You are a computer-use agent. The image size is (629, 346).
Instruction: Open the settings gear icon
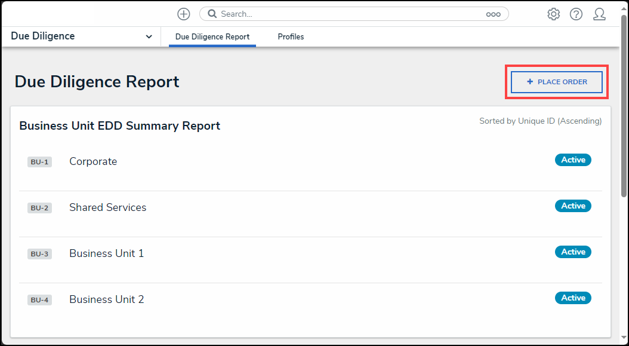[x=554, y=14]
